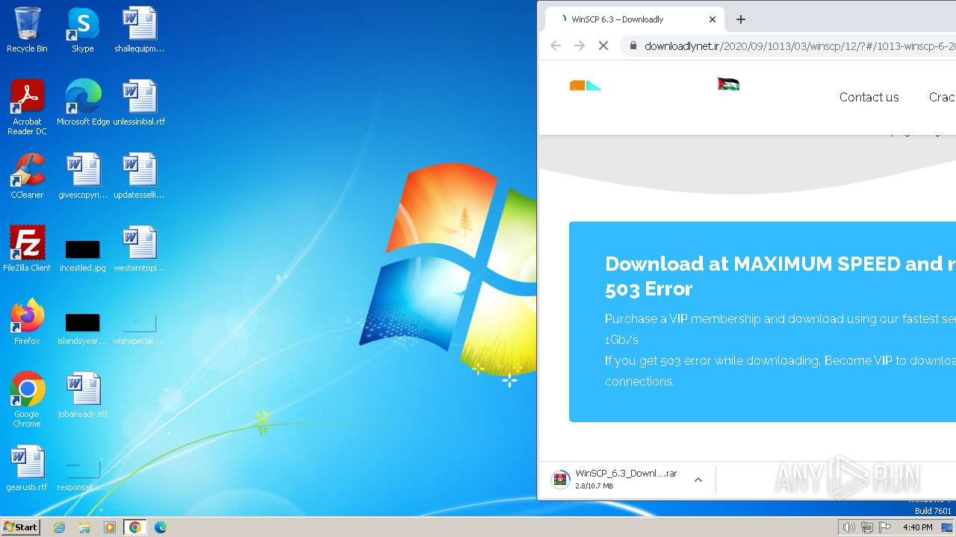Click the Start button on taskbar
This screenshot has height=537, width=956.
[21, 527]
